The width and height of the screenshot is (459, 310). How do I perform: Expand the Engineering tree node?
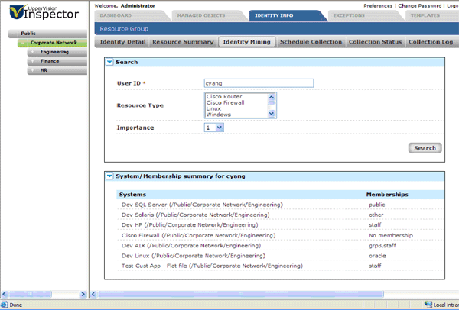pos(32,52)
